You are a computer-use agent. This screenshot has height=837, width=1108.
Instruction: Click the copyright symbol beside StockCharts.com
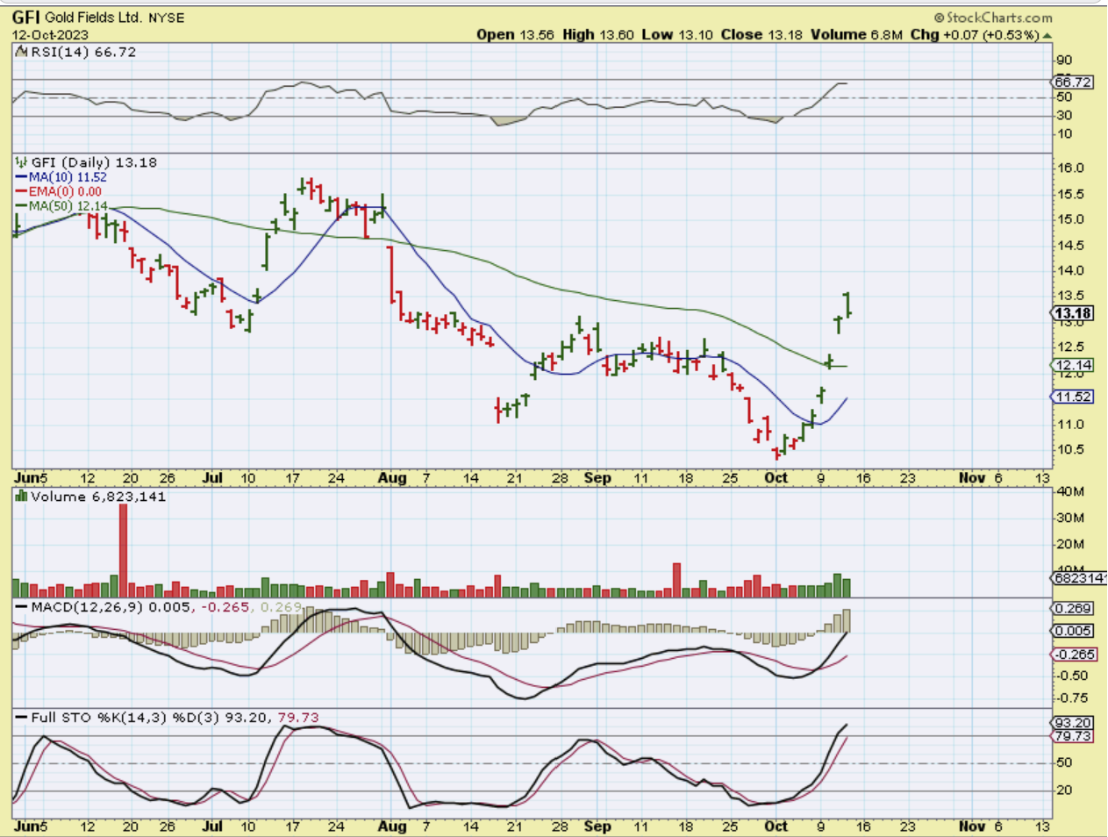pyautogui.click(x=939, y=18)
